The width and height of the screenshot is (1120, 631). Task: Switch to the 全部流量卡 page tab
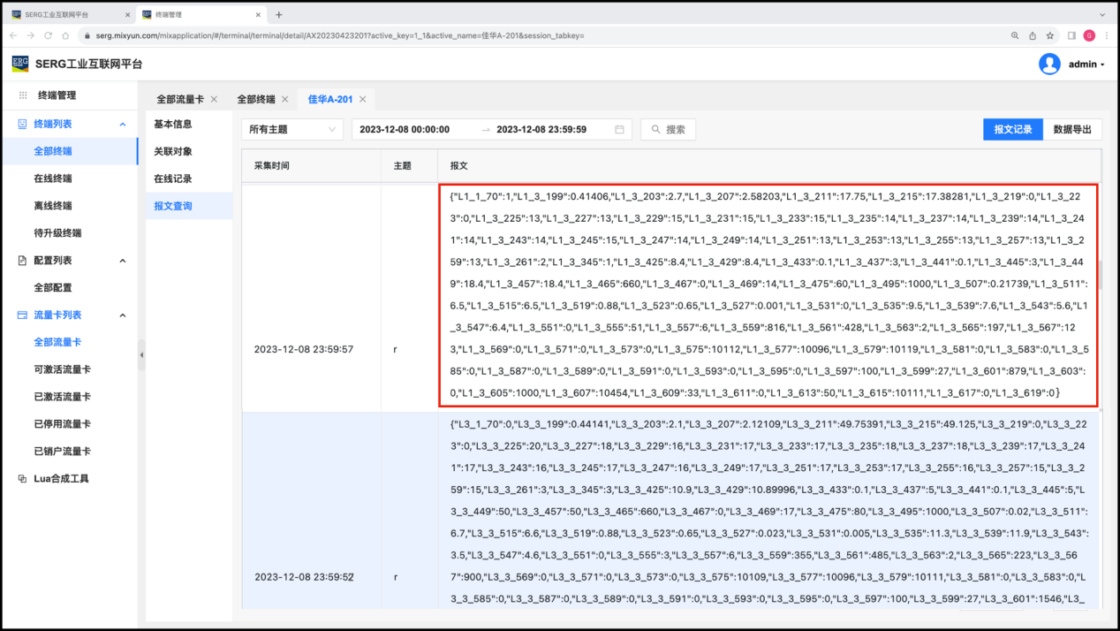point(180,99)
